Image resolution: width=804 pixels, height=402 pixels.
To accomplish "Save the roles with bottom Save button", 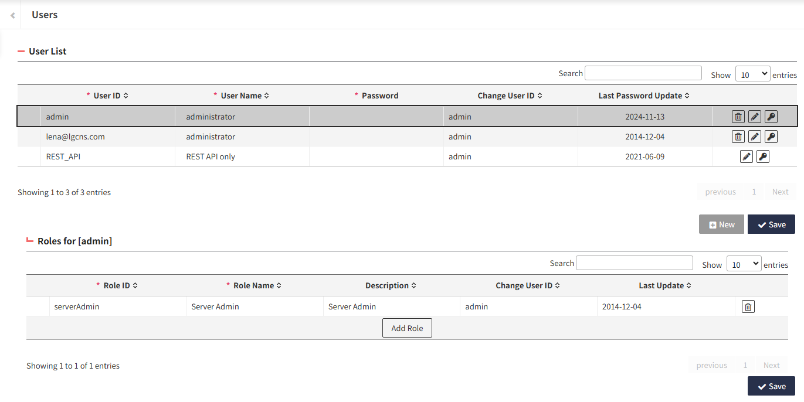I will tap(771, 386).
